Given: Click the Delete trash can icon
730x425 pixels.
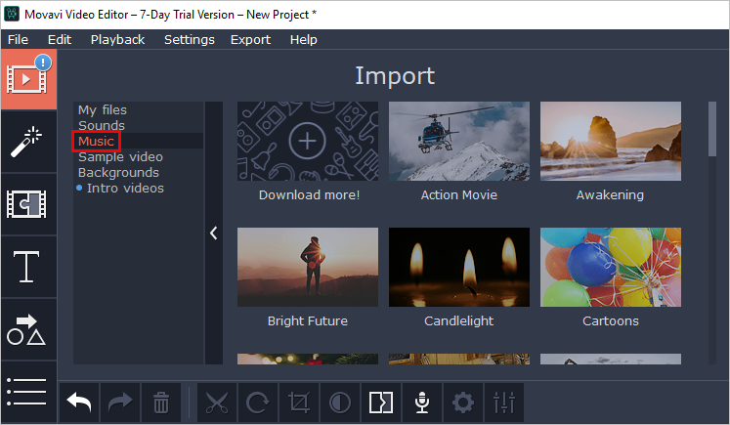Looking at the screenshot, I should coord(161,403).
